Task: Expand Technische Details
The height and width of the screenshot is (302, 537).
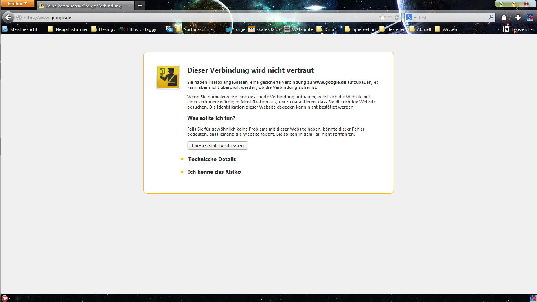Action: point(212,159)
